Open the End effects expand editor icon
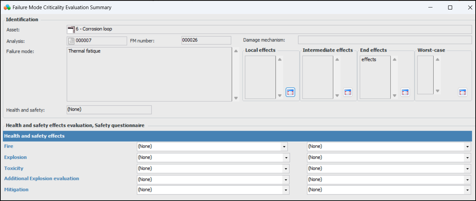This screenshot has width=476, height=201. (x=405, y=92)
